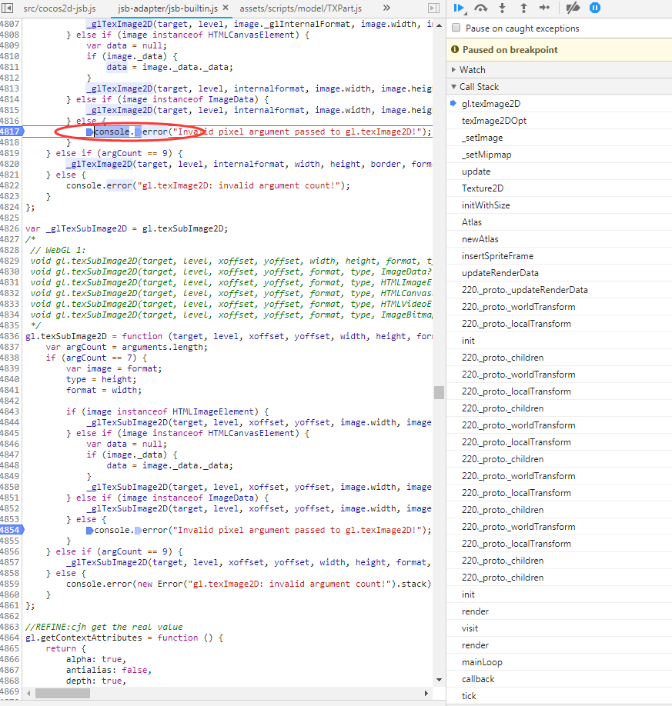Click line number 4836 gutter
Viewport: 672px width, 706px height.
pos(10,336)
